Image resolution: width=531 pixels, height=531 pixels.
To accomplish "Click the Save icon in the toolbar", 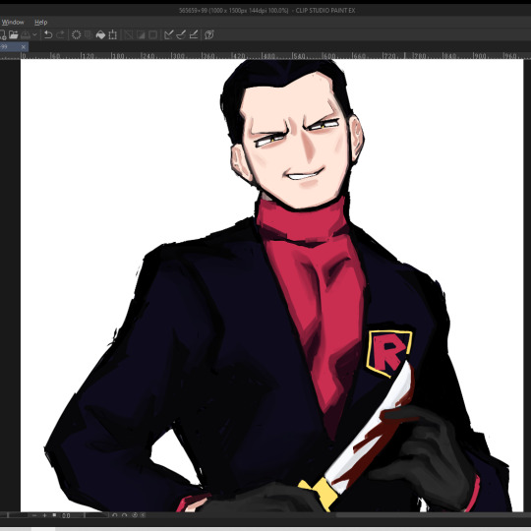I will pyautogui.click(x=26, y=34).
